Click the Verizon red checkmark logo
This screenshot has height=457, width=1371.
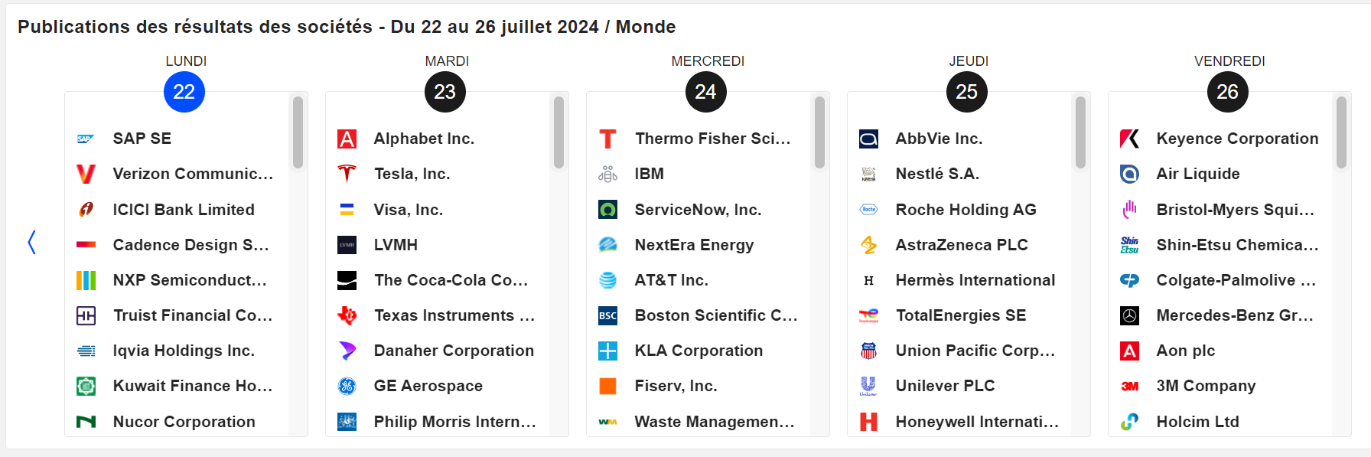point(86,174)
